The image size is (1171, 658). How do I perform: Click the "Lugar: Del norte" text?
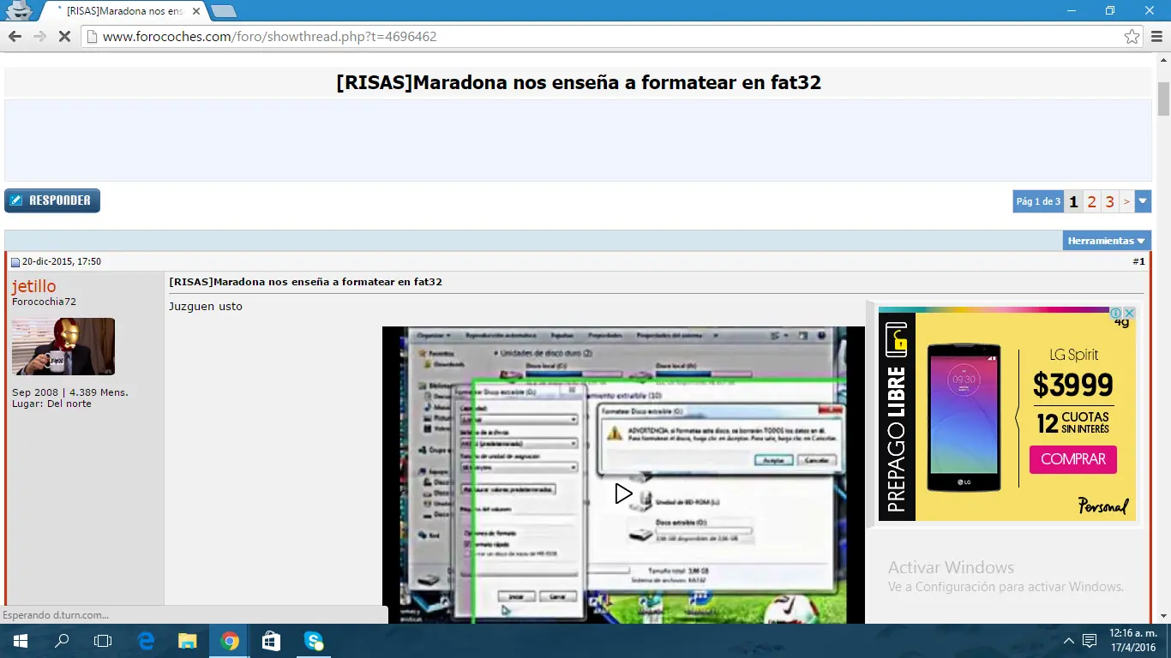click(x=51, y=404)
